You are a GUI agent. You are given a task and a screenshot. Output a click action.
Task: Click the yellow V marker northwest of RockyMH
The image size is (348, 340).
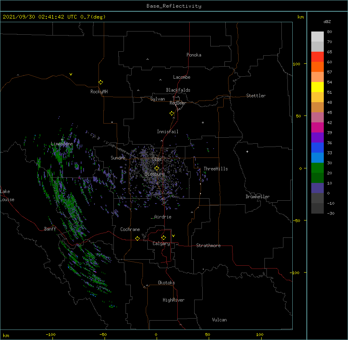(x=71, y=74)
